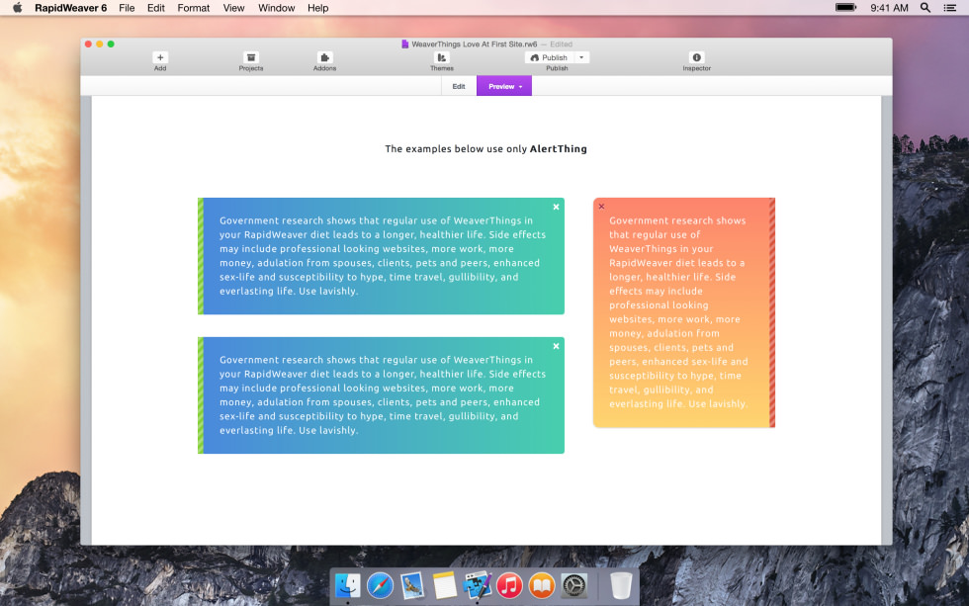Open the File menu
The image size is (969, 606).
[x=127, y=8]
